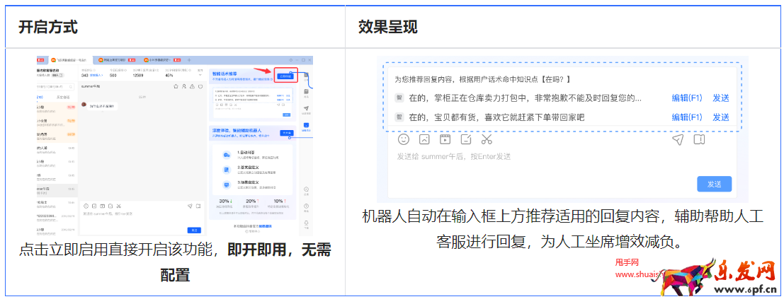Click the 30% statistic value
Screen dimensions: 784x304
click(x=224, y=201)
